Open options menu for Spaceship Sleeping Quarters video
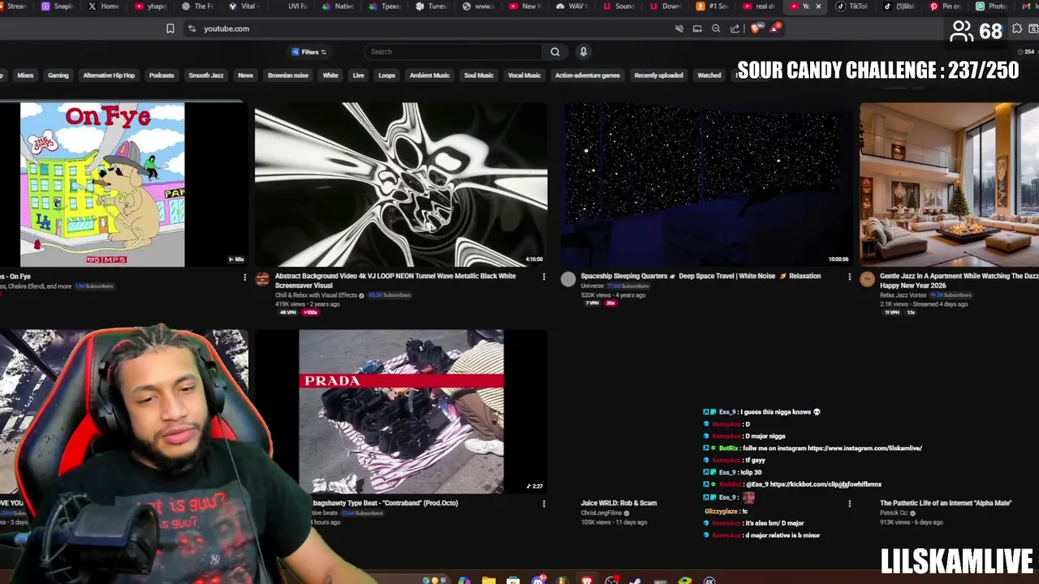 click(850, 277)
